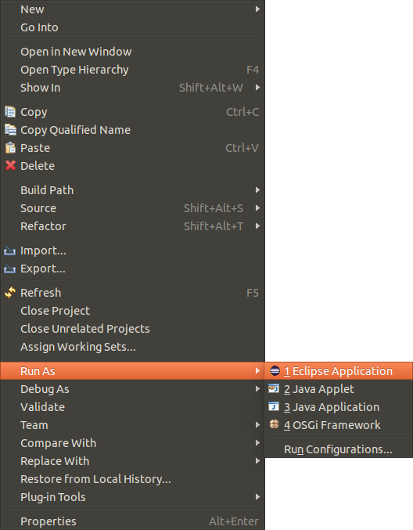Click the Java Application icon
This screenshot has width=413, height=530.
[274, 406]
